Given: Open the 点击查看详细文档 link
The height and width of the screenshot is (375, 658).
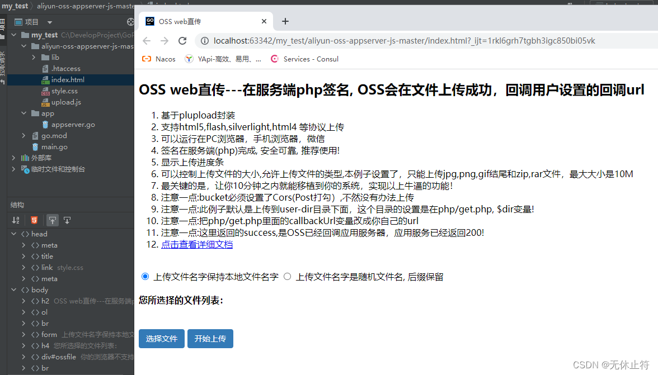Looking at the screenshot, I should tap(196, 244).
